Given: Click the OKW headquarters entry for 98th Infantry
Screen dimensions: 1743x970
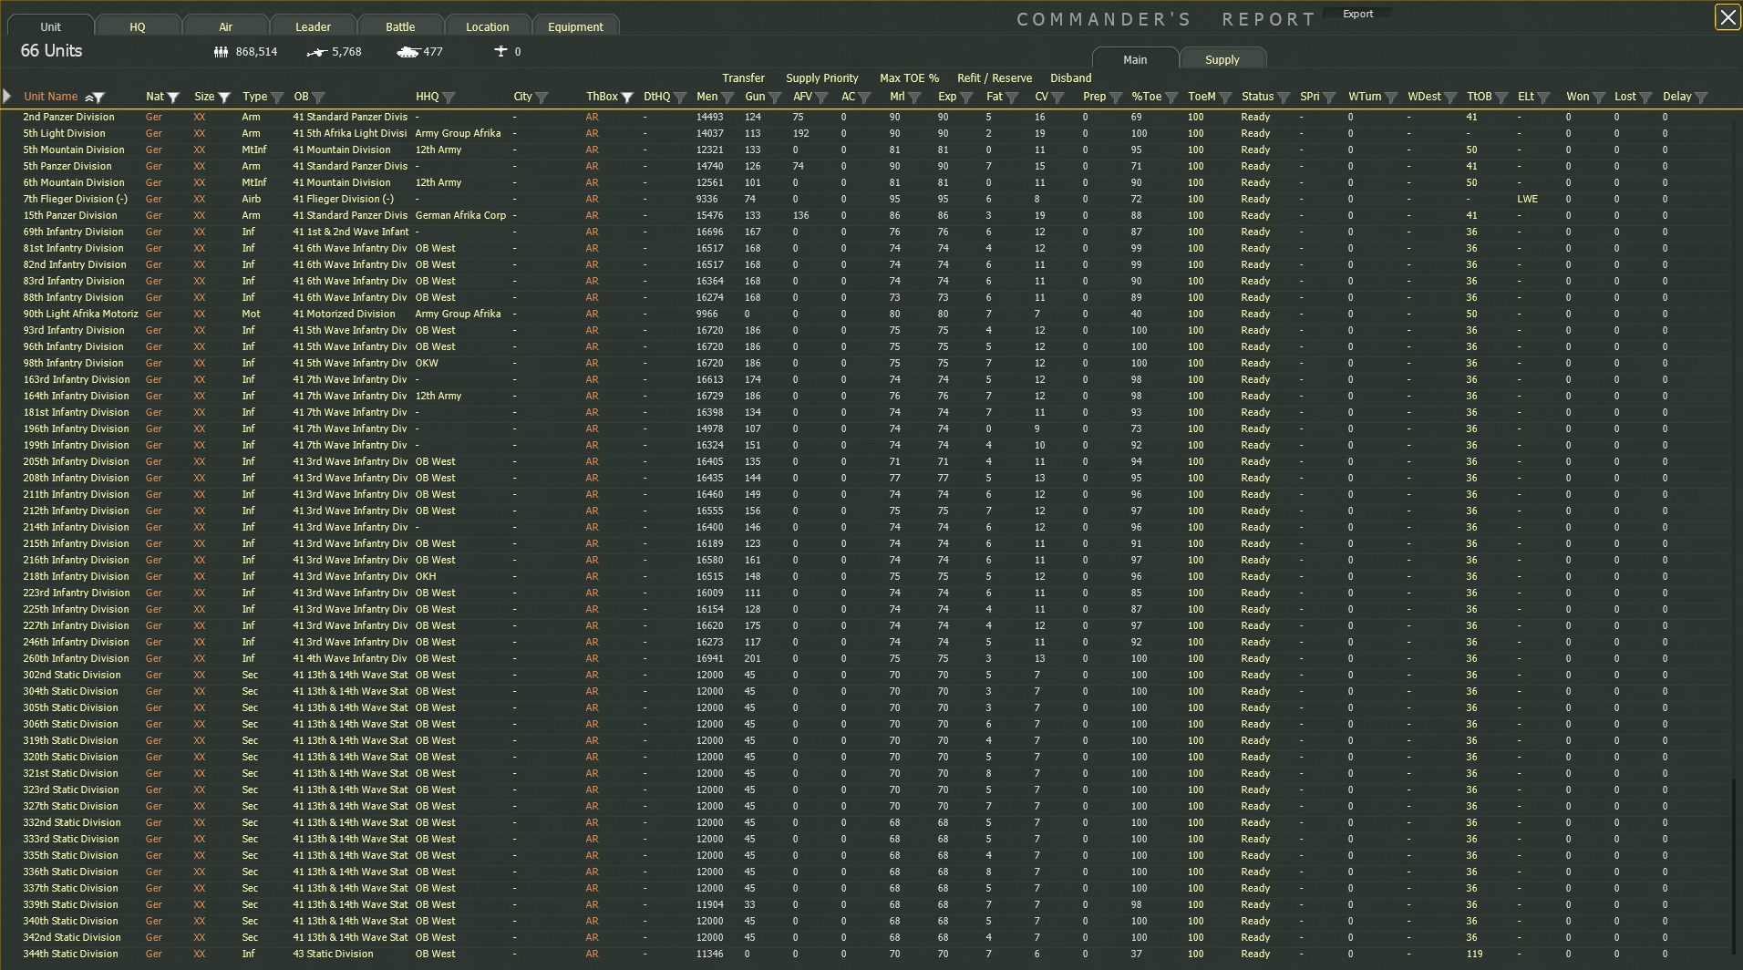Looking at the screenshot, I should click(427, 363).
